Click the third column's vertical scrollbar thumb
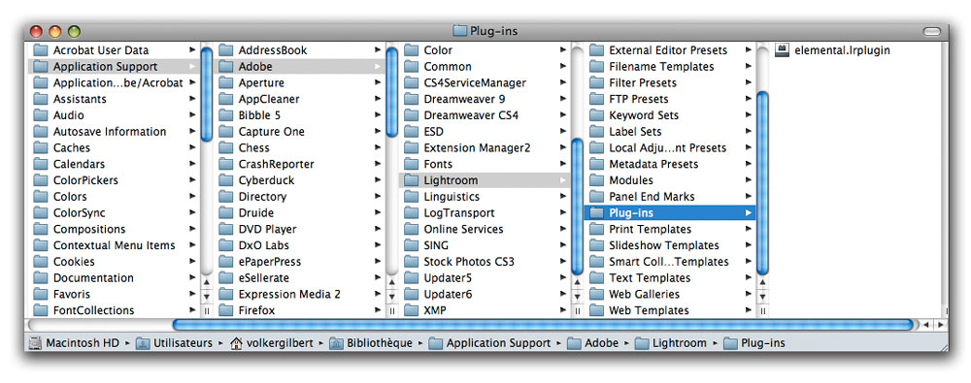The image size is (971, 383). pyautogui.click(x=577, y=206)
